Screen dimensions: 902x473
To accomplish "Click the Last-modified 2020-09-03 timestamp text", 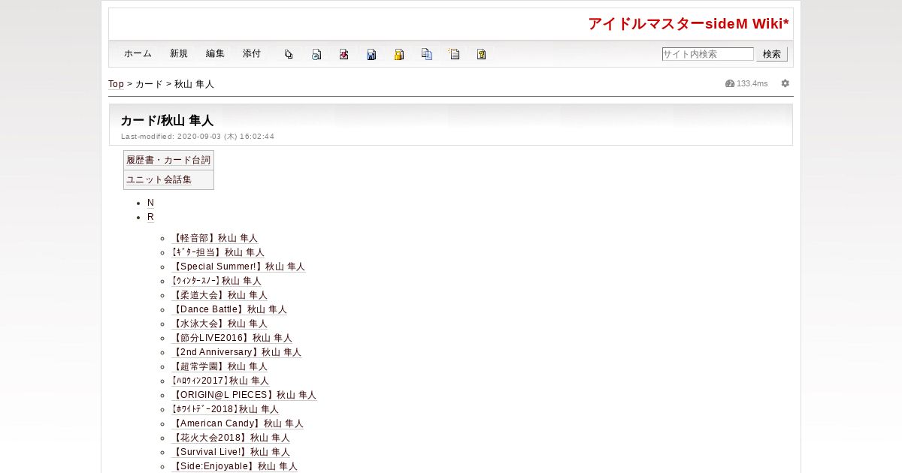I will click(198, 137).
